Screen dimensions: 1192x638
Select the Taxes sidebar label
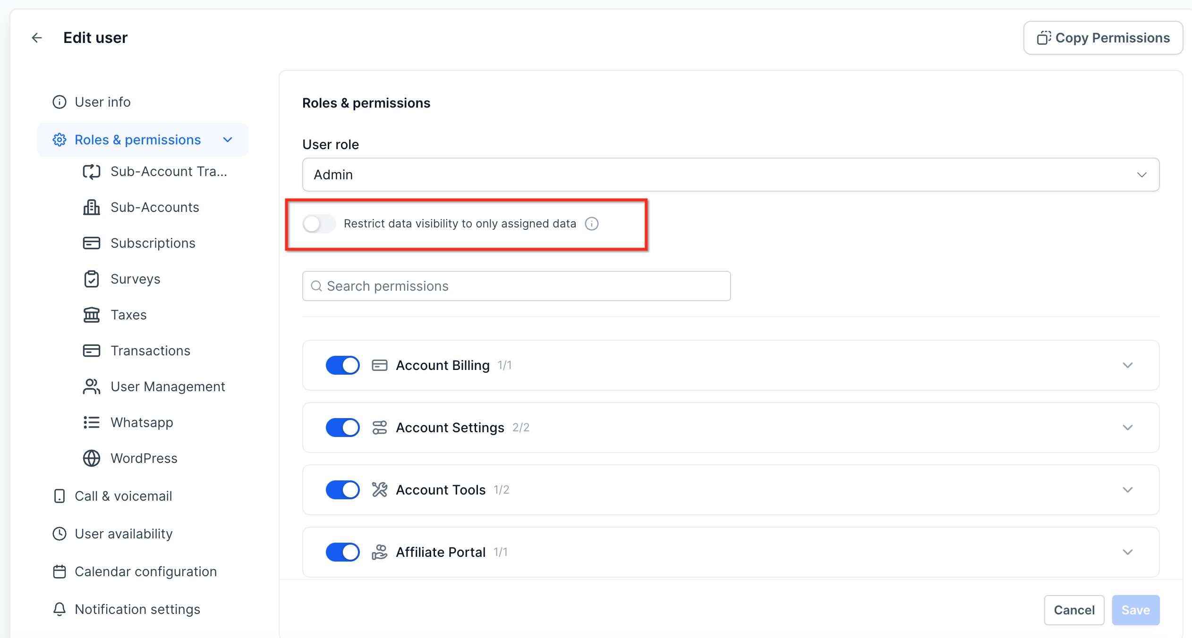[x=128, y=315]
